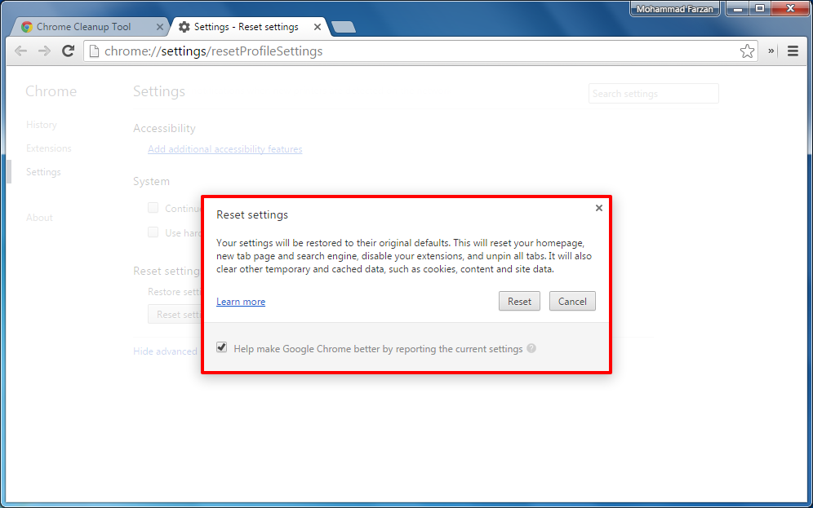Show hidden extensions via the chevron overflow
The height and width of the screenshot is (508, 813).
click(x=771, y=51)
